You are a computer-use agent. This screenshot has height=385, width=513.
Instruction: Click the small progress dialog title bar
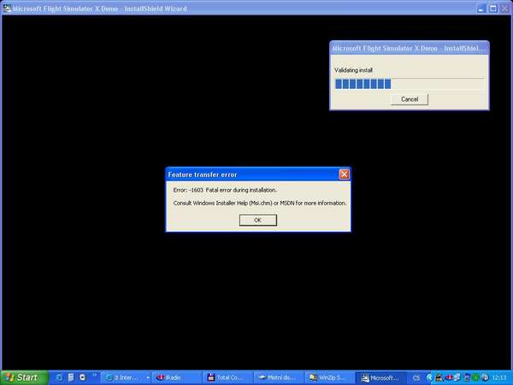click(410, 48)
